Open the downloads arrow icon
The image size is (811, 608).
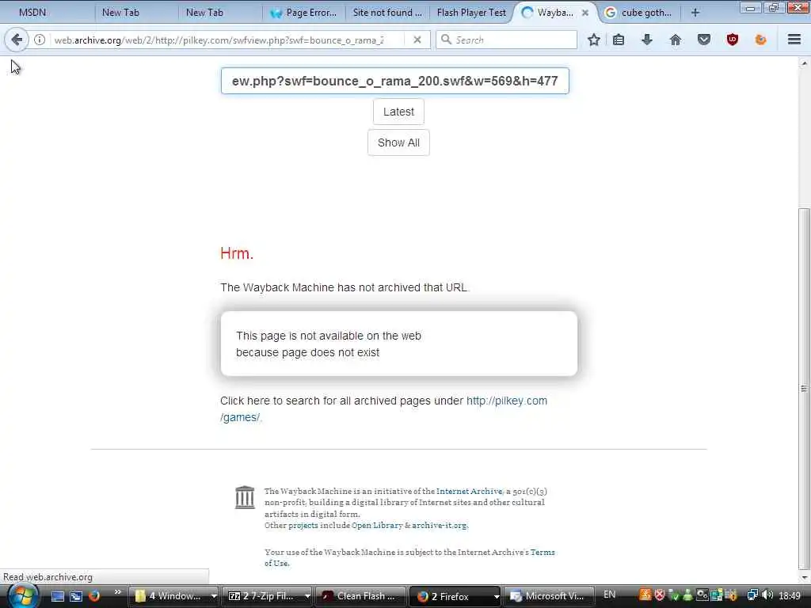(x=647, y=40)
